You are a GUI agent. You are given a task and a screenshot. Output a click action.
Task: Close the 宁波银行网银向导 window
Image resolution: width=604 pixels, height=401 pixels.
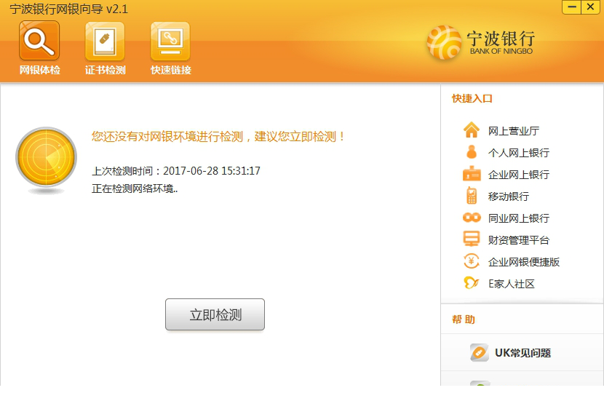coord(590,7)
